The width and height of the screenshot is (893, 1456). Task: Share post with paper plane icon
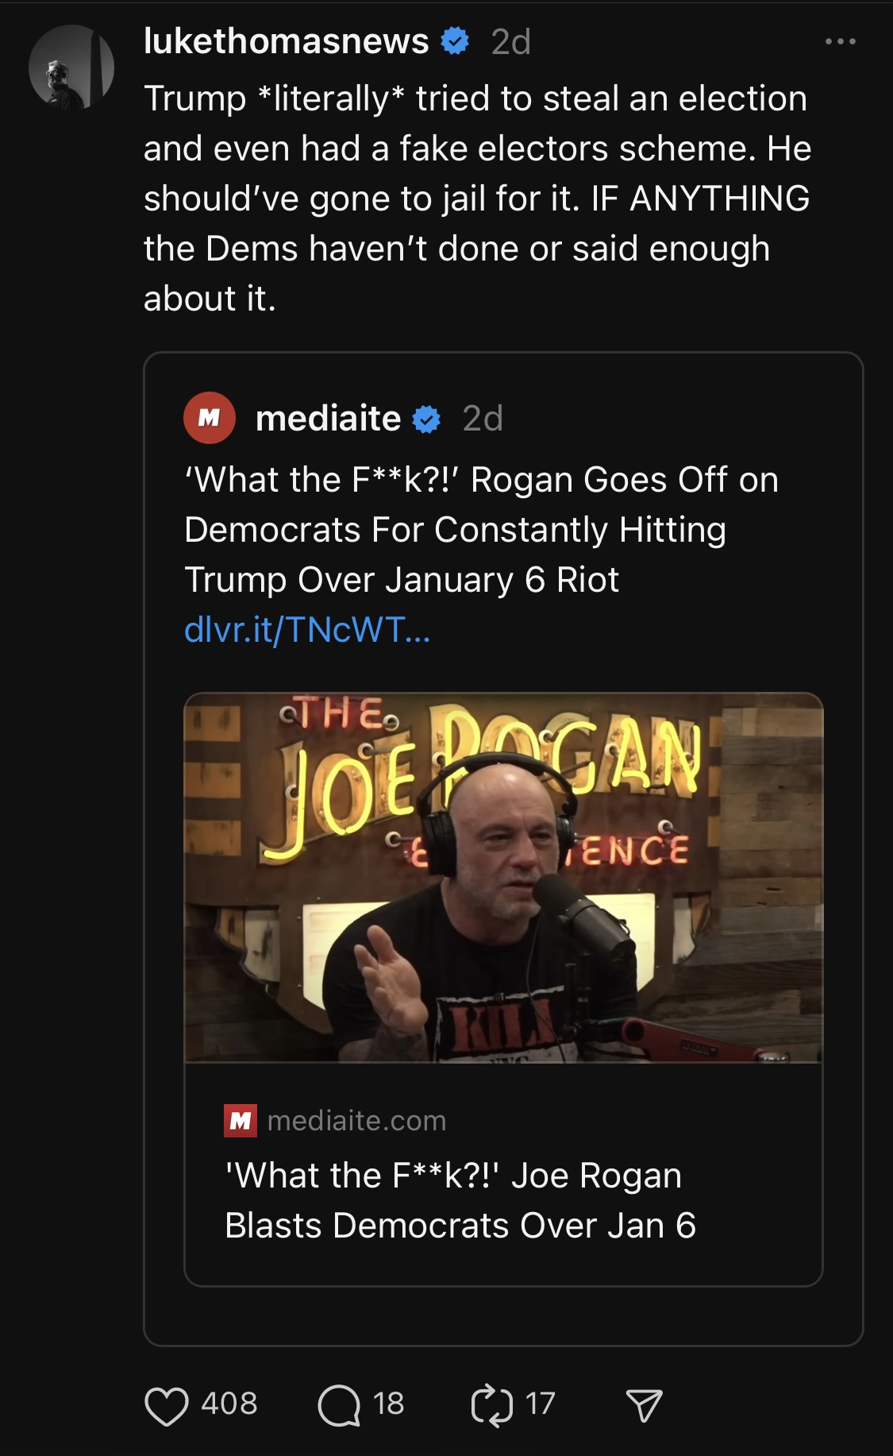[x=644, y=1405]
